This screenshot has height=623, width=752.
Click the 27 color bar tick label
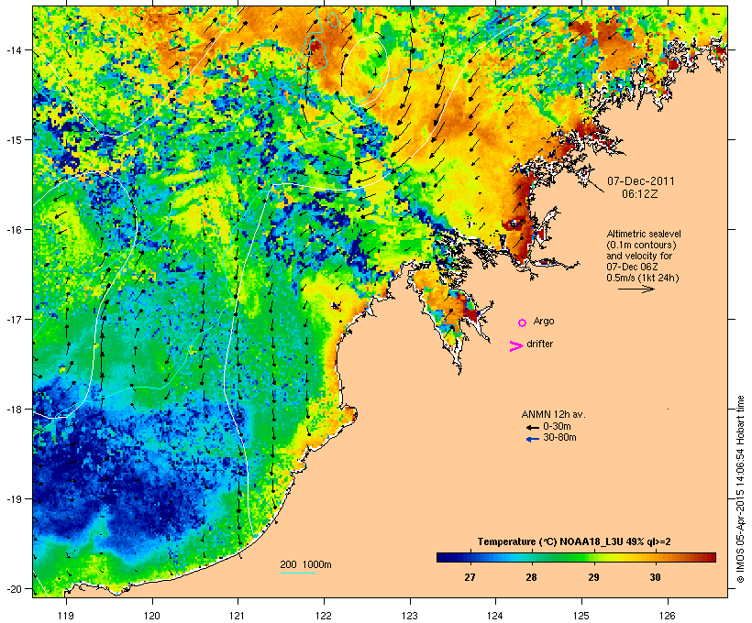click(470, 577)
